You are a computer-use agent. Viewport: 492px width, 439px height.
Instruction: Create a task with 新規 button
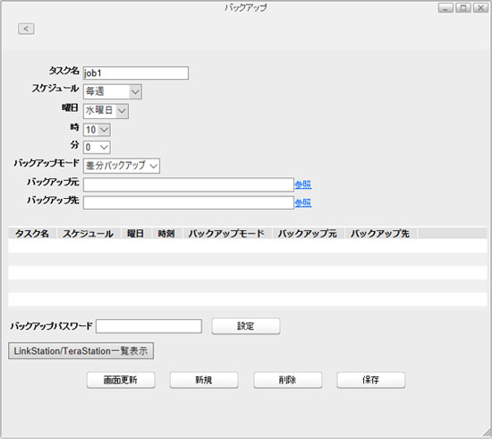tap(204, 380)
